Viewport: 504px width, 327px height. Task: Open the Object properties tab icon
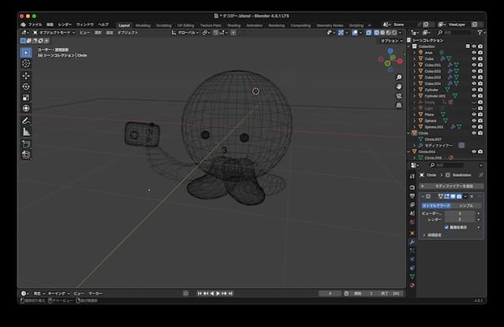pyautogui.click(x=413, y=233)
